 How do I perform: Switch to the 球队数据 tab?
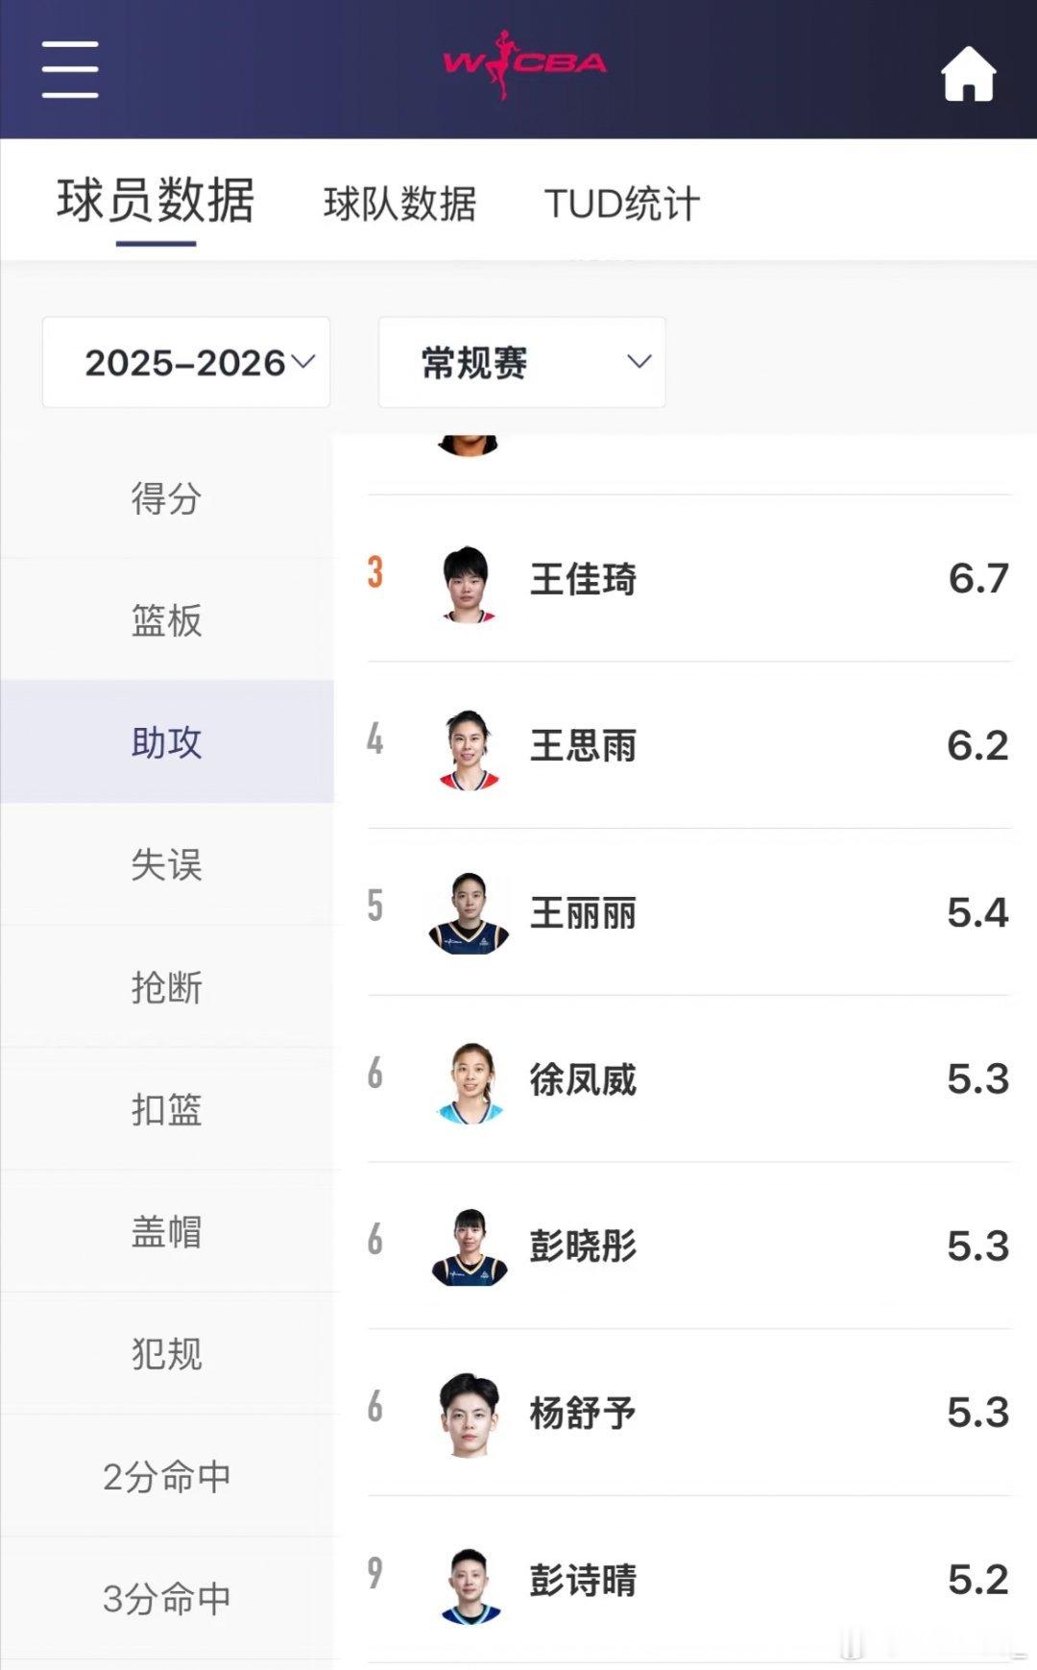tap(399, 204)
